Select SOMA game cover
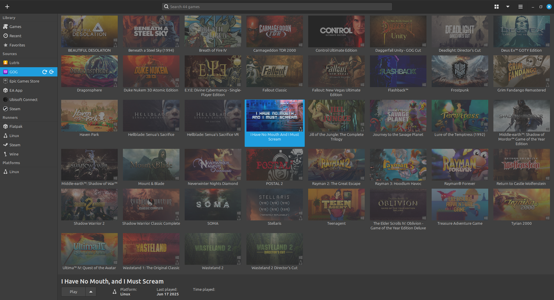Image resolution: width=554 pixels, height=300 pixels. [213, 205]
